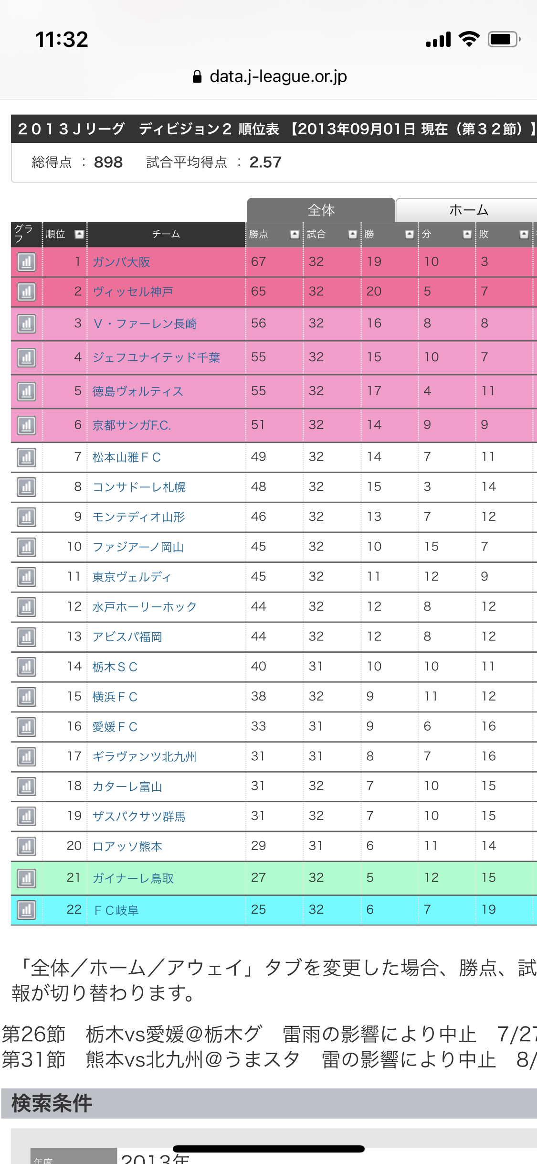
Task: Open graph icon for ガンバ大阪 row
Action: click(x=26, y=262)
